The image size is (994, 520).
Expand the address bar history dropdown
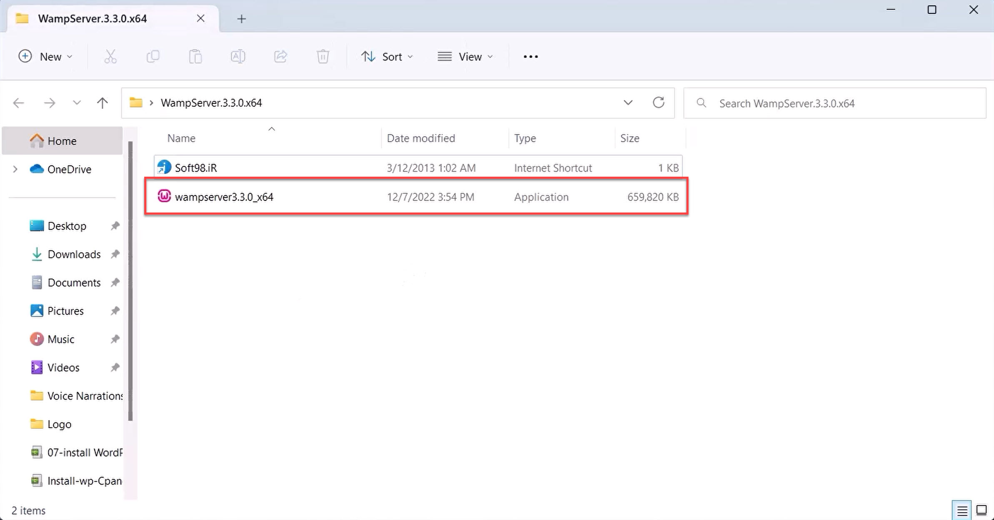coord(628,102)
